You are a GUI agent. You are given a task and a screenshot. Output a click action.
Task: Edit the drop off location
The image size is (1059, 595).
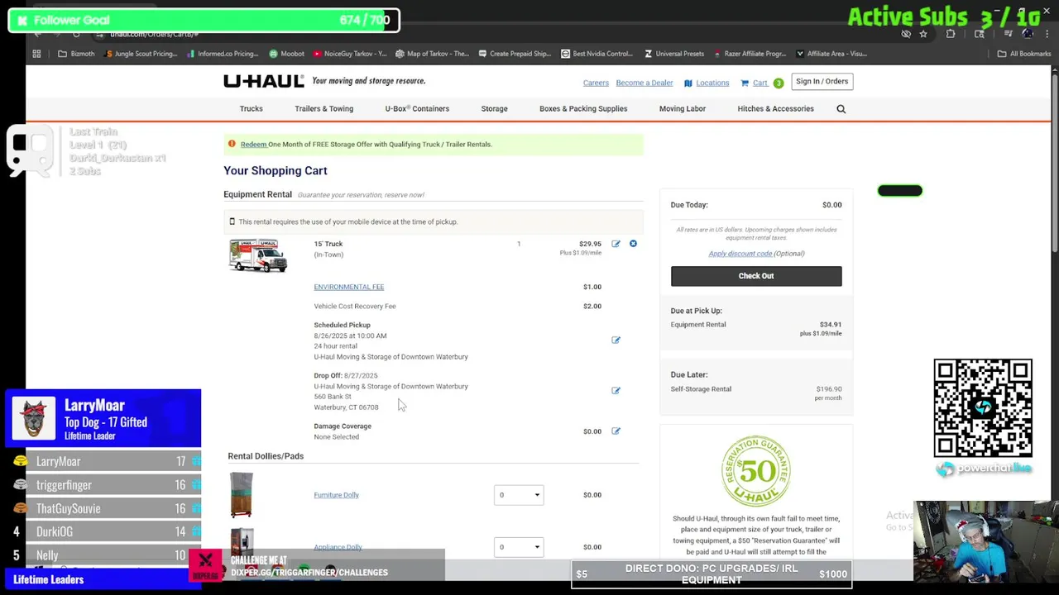(616, 390)
